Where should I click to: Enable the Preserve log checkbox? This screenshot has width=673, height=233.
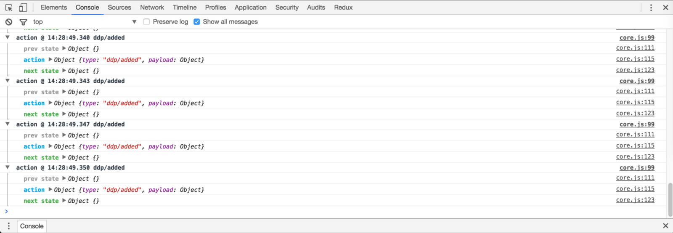146,22
